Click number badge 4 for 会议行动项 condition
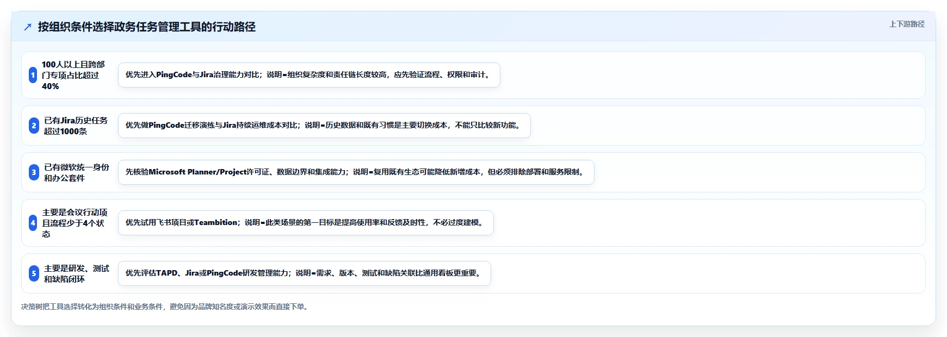947x337 pixels. (x=33, y=223)
